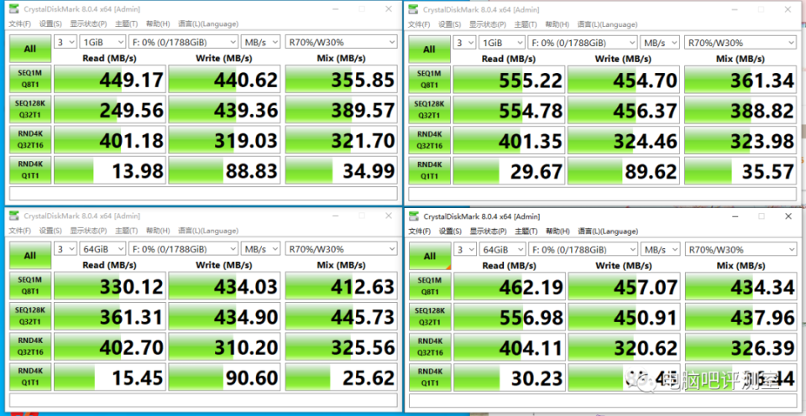Click the 437.96 mix result

point(741,316)
